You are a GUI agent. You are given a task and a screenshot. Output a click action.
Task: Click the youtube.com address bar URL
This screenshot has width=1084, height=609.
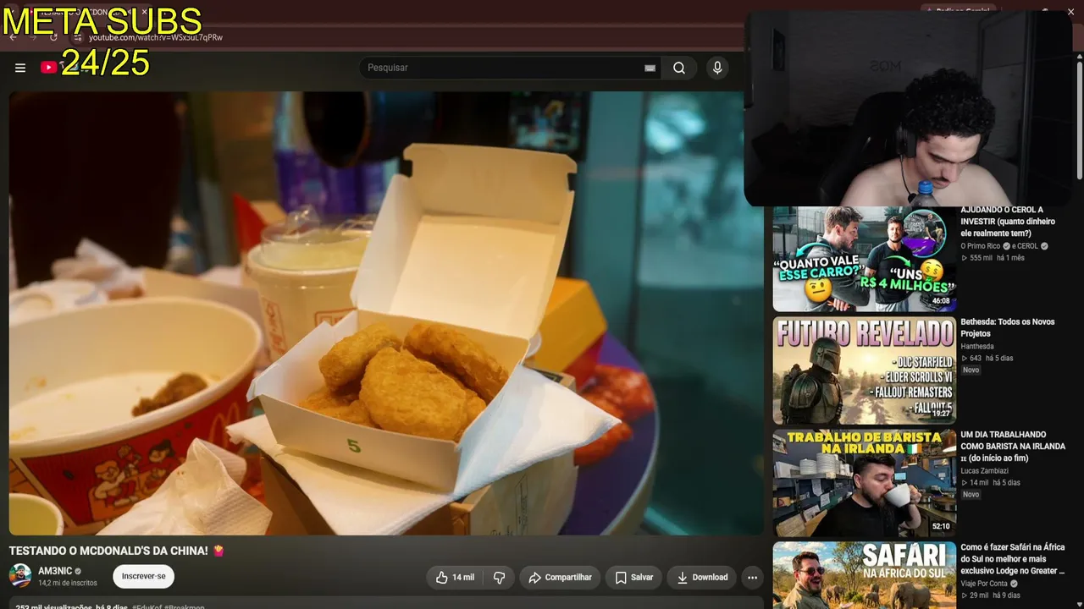[156, 38]
